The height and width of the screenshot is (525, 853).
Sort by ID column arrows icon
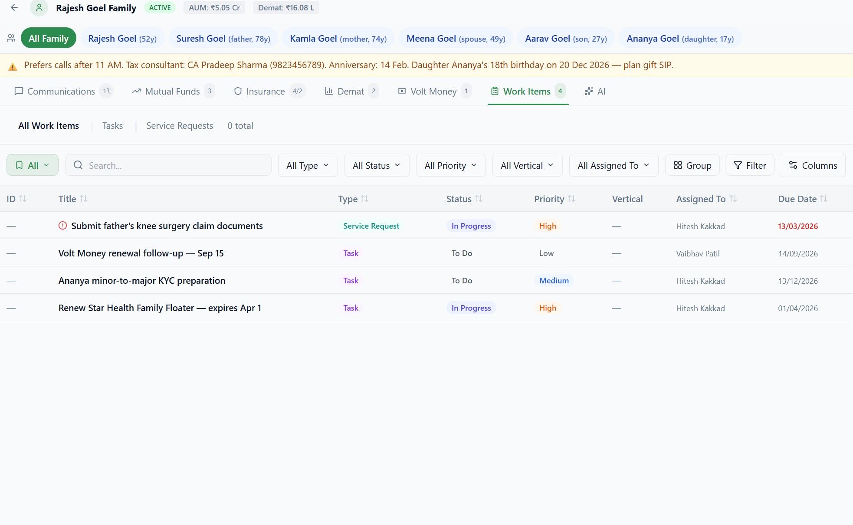click(x=23, y=199)
